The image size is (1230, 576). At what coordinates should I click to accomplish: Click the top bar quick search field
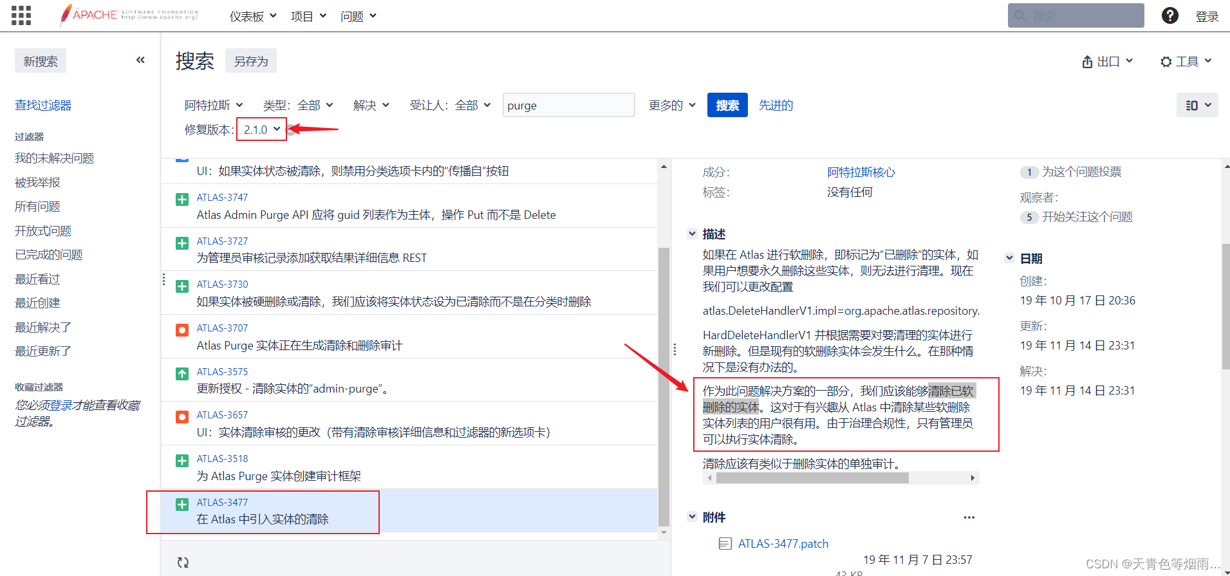[x=1076, y=15]
